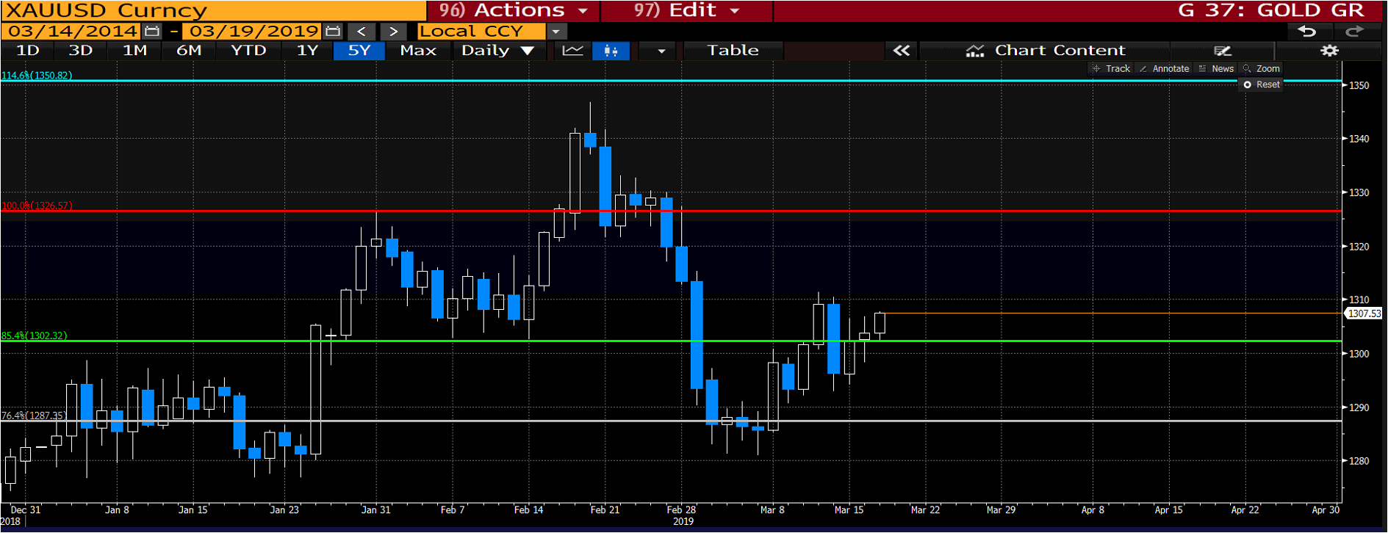Viewport: 1388px width, 533px height.
Task: Open the start date calendar picker
Action: click(152, 32)
